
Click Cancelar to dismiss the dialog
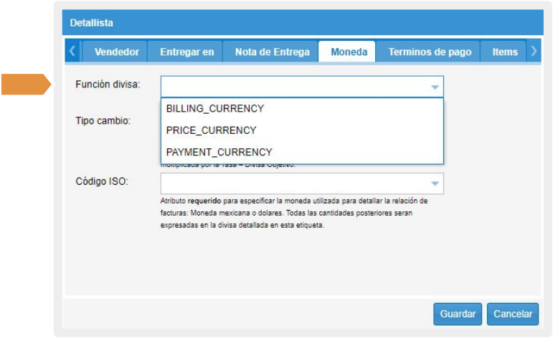click(513, 314)
